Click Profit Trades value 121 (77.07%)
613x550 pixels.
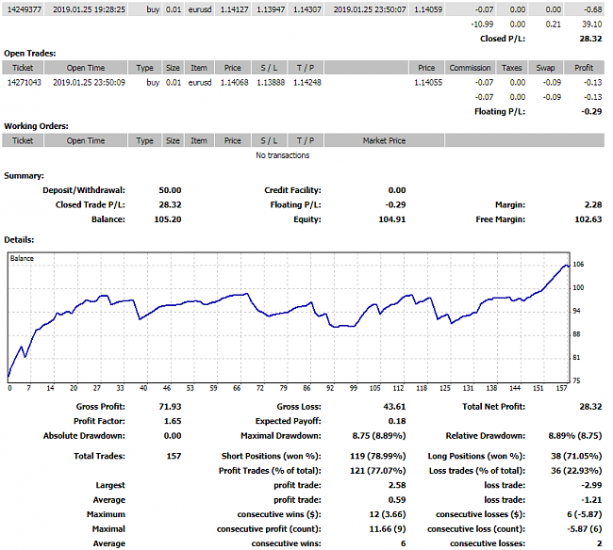pyautogui.click(x=377, y=471)
